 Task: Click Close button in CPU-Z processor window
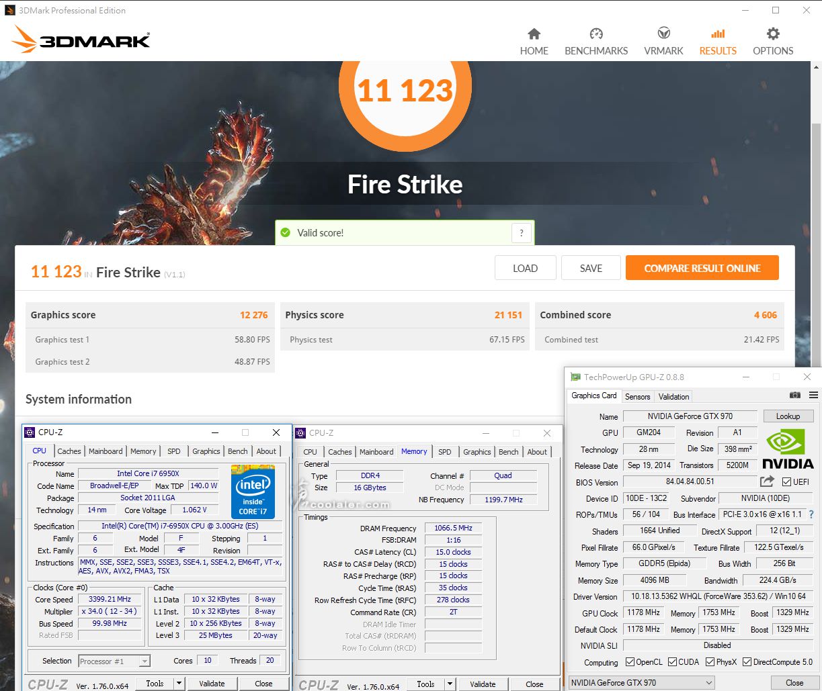coord(263,684)
